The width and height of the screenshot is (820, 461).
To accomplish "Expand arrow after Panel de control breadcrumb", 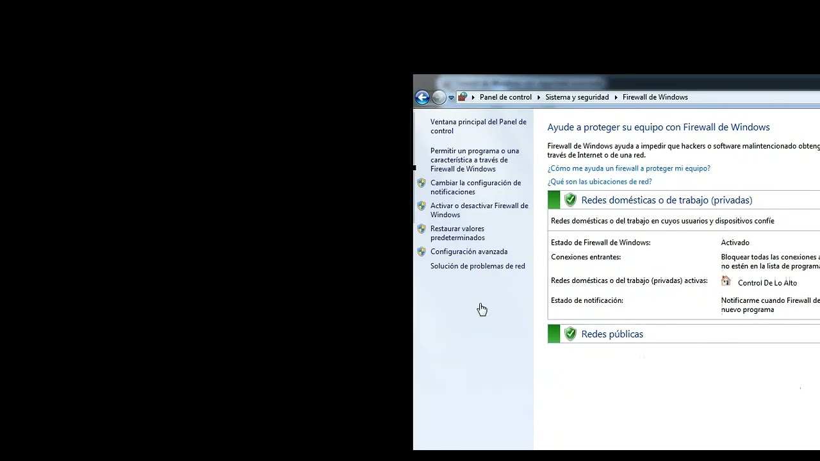I will [539, 97].
